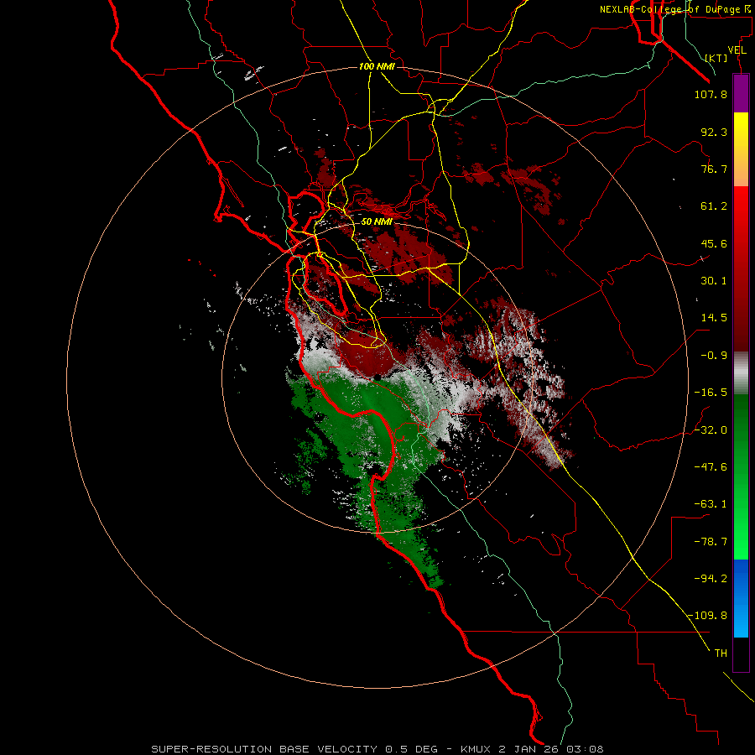Click the -32.0 scale value
This screenshot has width=755, height=755.
pos(711,430)
